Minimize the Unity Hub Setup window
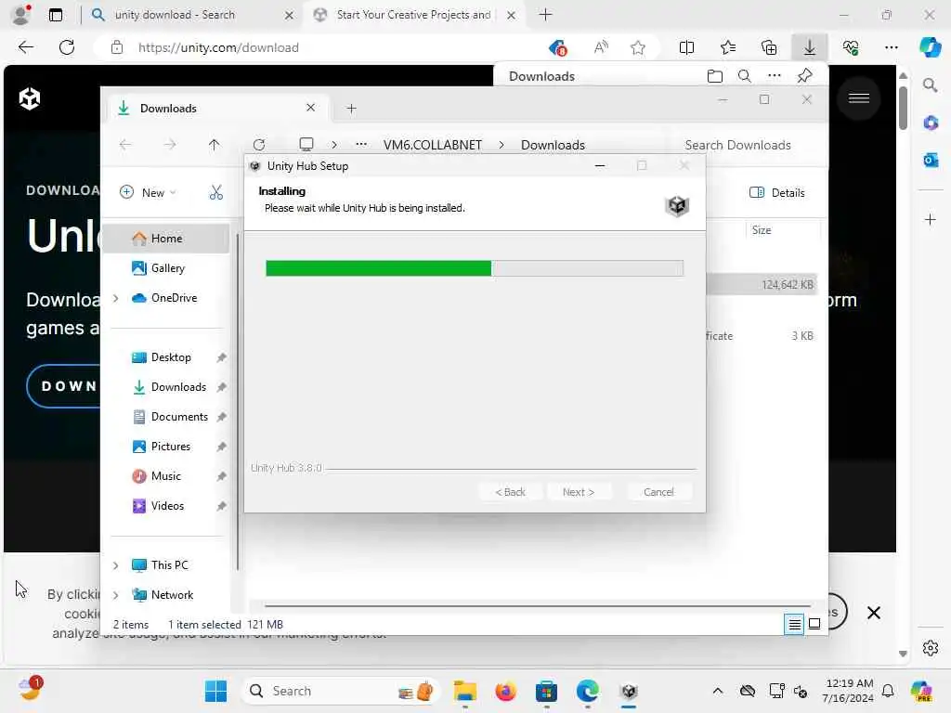 [x=600, y=165]
